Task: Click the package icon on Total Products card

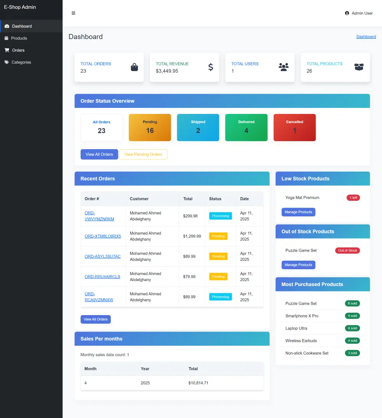Action: point(359,67)
